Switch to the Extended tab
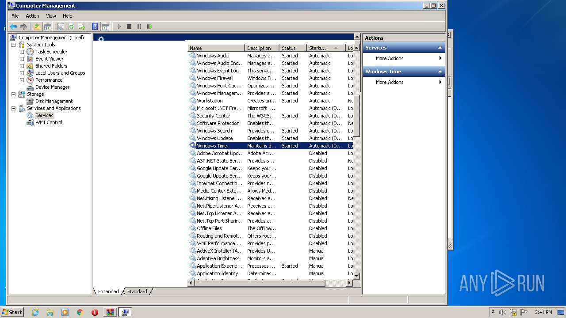Image resolution: width=566 pixels, height=318 pixels. tap(108, 291)
